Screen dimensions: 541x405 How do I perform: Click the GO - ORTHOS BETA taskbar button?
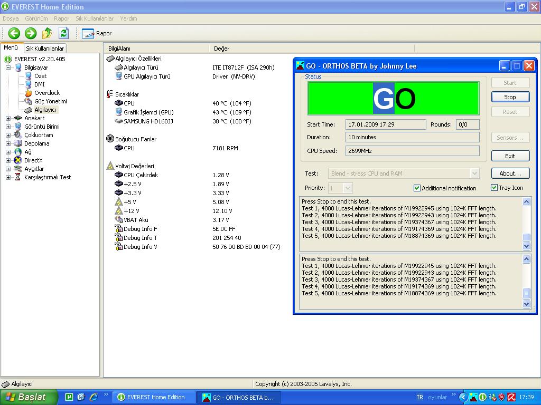pyautogui.click(x=239, y=398)
